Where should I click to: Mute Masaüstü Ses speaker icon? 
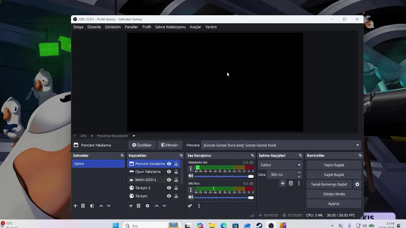pyautogui.click(x=191, y=176)
